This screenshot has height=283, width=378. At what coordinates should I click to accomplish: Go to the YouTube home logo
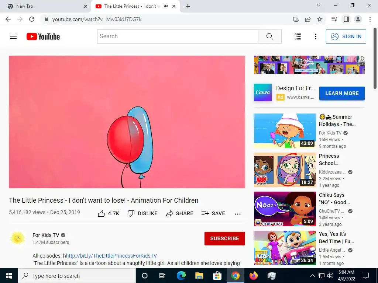[x=43, y=36]
